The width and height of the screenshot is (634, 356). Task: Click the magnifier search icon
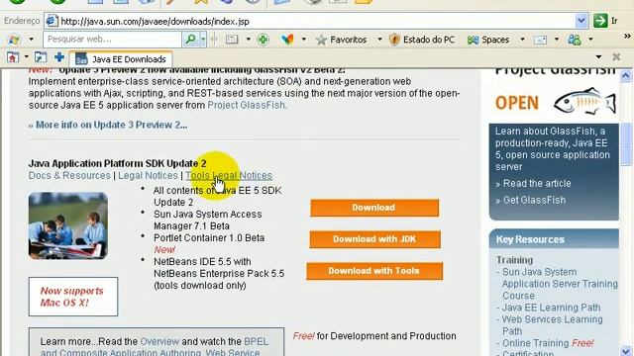point(190,40)
